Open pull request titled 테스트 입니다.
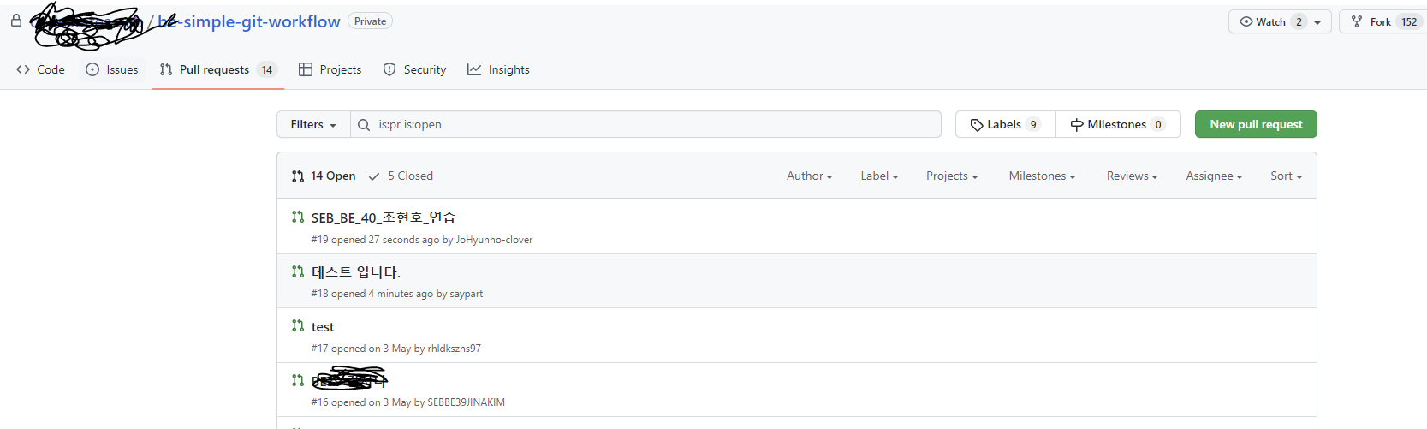This screenshot has width=1427, height=429. [x=356, y=272]
